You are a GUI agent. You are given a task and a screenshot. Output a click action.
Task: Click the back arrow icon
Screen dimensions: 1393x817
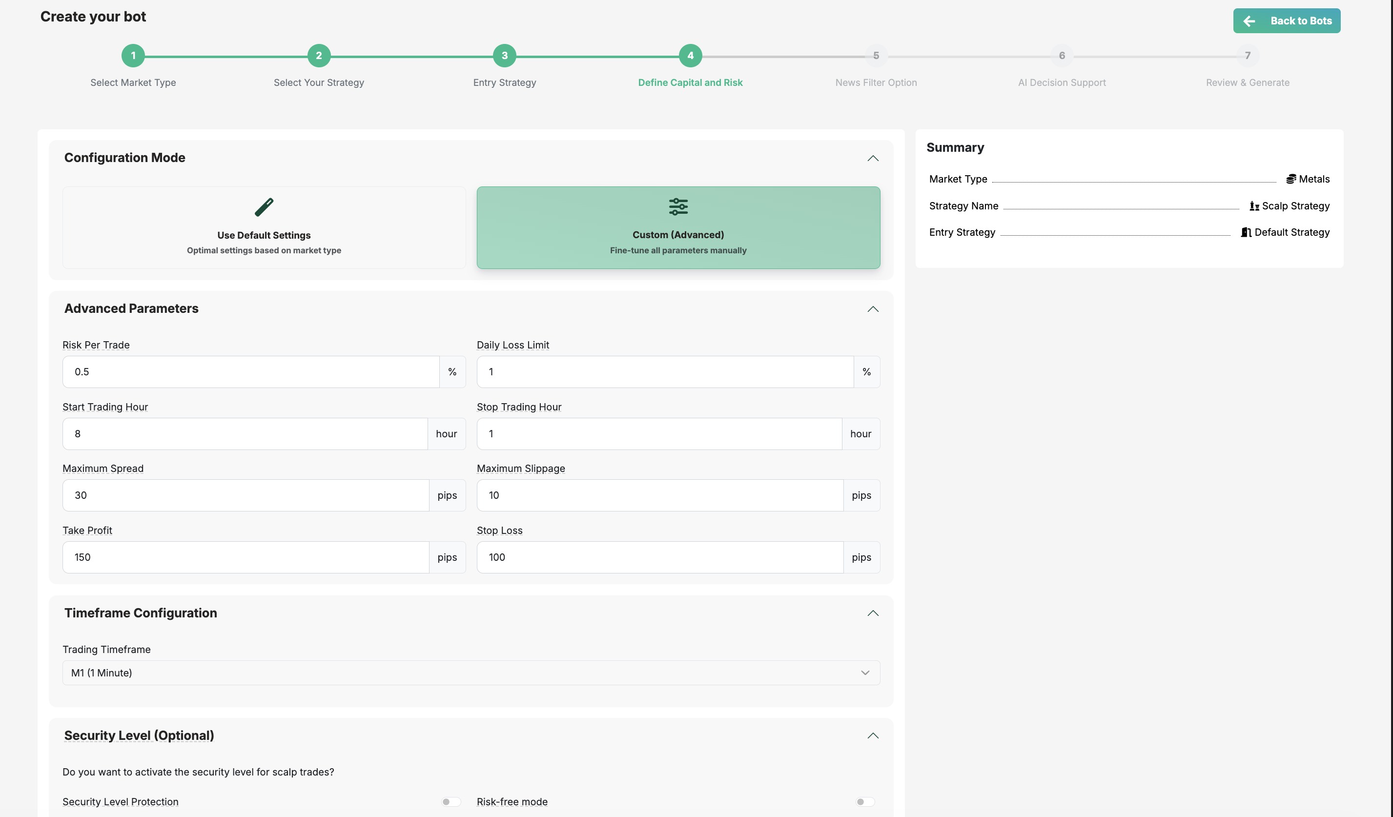click(x=1250, y=21)
